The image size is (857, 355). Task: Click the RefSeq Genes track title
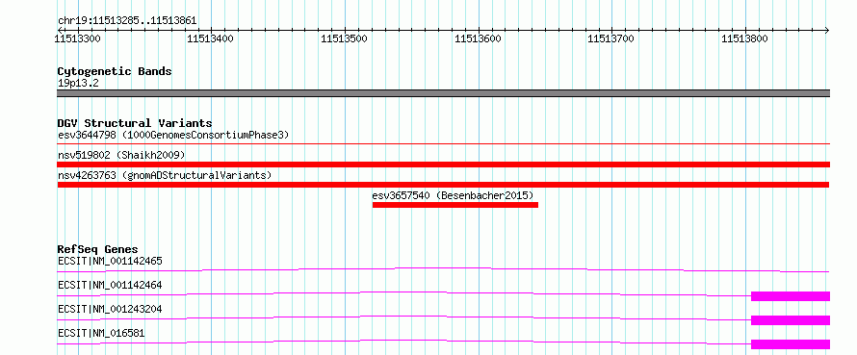(x=98, y=249)
